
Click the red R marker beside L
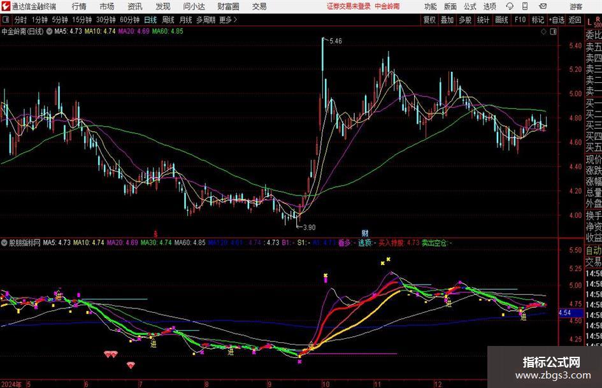[598, 19]
